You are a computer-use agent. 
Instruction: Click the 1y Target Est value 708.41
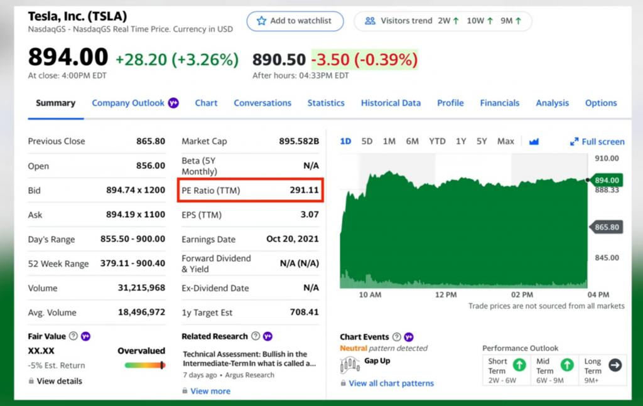(304, 312)
